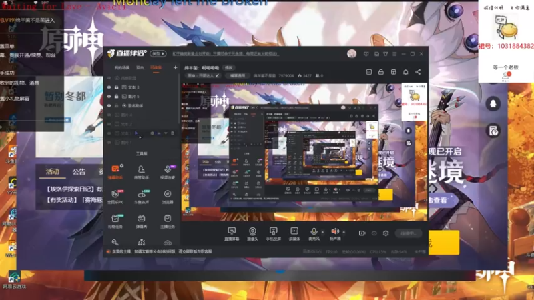Viewport: 534px width, 300px height.
Task: Toggle the lock on 歌名助手 source
Action: pos(116,106)
